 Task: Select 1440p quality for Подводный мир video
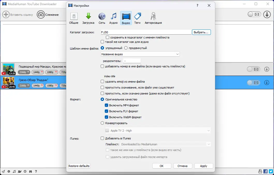click(x=38, y=72)
